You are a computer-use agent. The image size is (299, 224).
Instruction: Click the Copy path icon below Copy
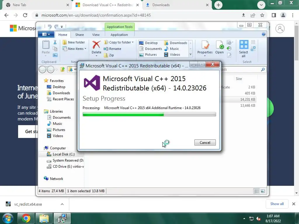[55, 55]
